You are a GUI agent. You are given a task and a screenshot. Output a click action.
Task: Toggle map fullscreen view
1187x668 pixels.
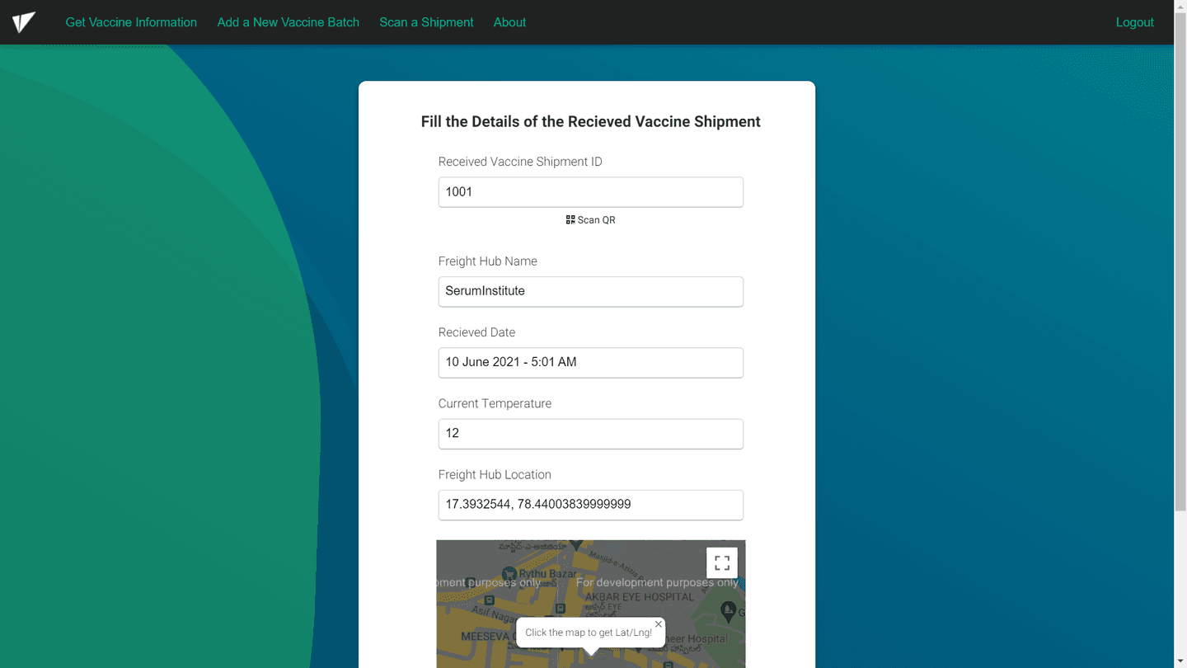pyautogui.click(x=722, y=563)
